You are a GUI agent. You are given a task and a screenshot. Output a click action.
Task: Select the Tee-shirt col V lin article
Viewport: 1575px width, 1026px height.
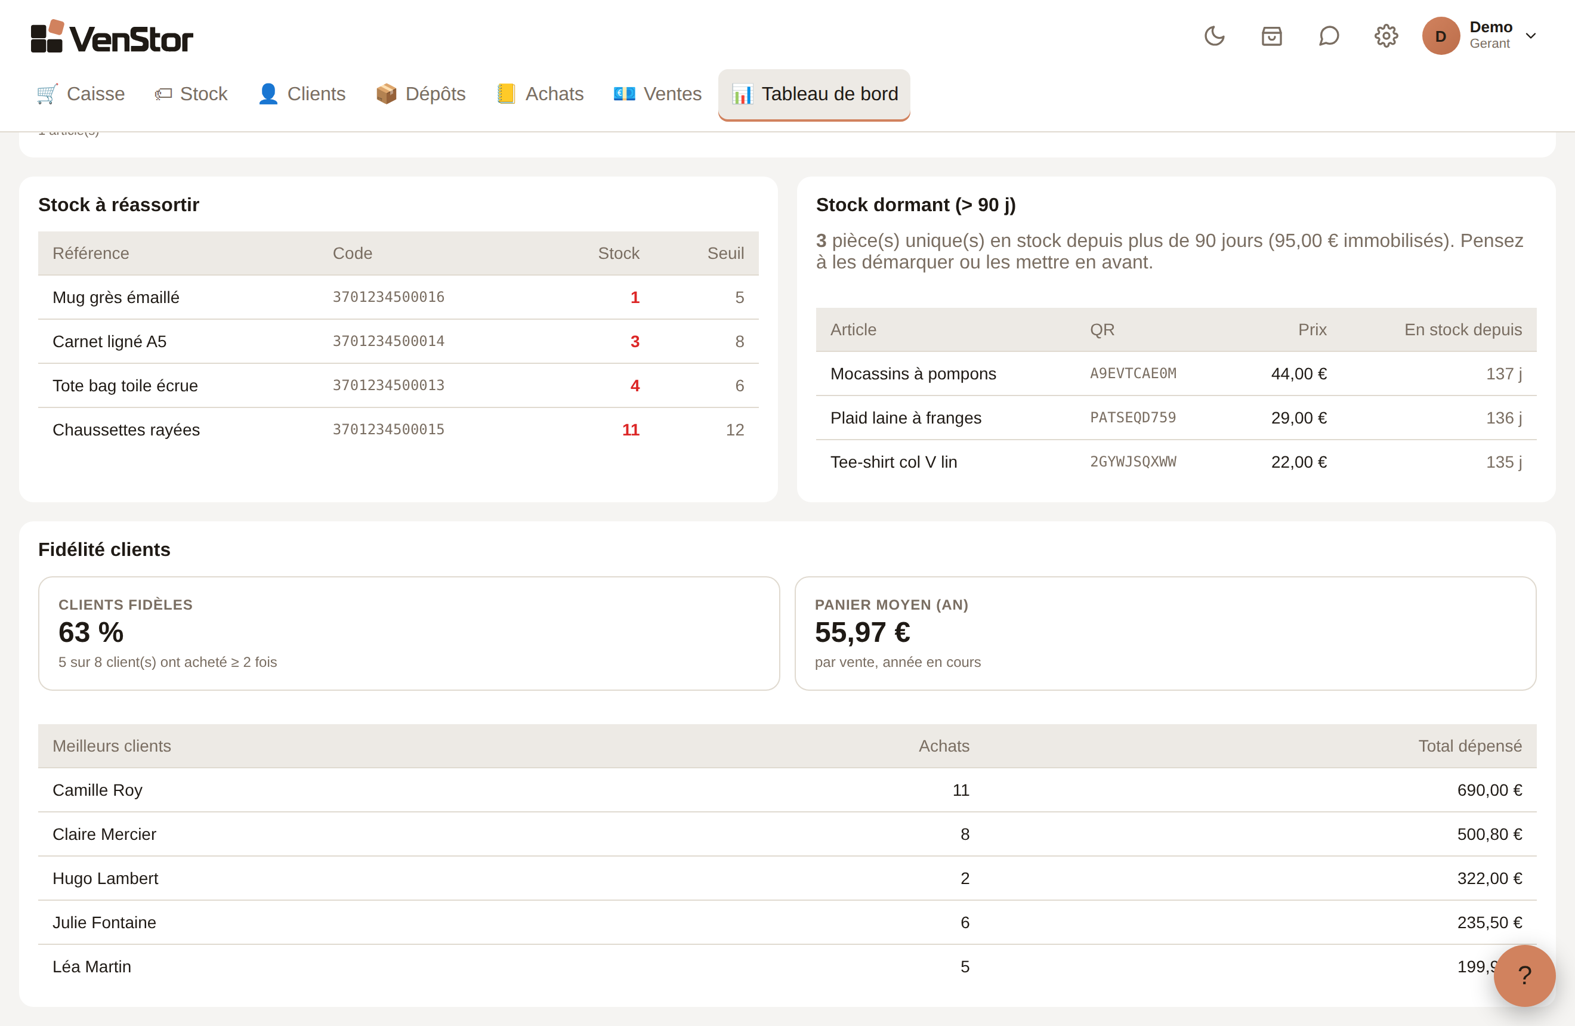tap(894, 462)
